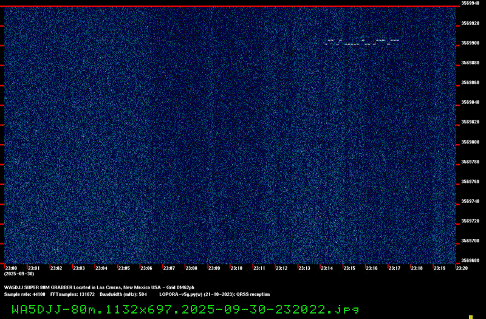Click the 23:00 time axis label

pos(11,268)
